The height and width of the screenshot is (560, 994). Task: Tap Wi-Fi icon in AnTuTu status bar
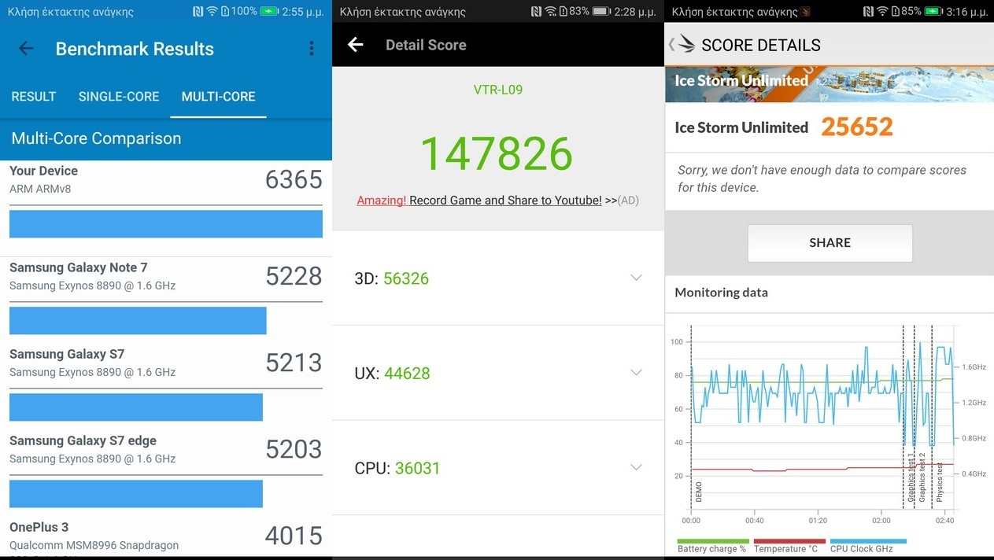[x=550, y=12]
